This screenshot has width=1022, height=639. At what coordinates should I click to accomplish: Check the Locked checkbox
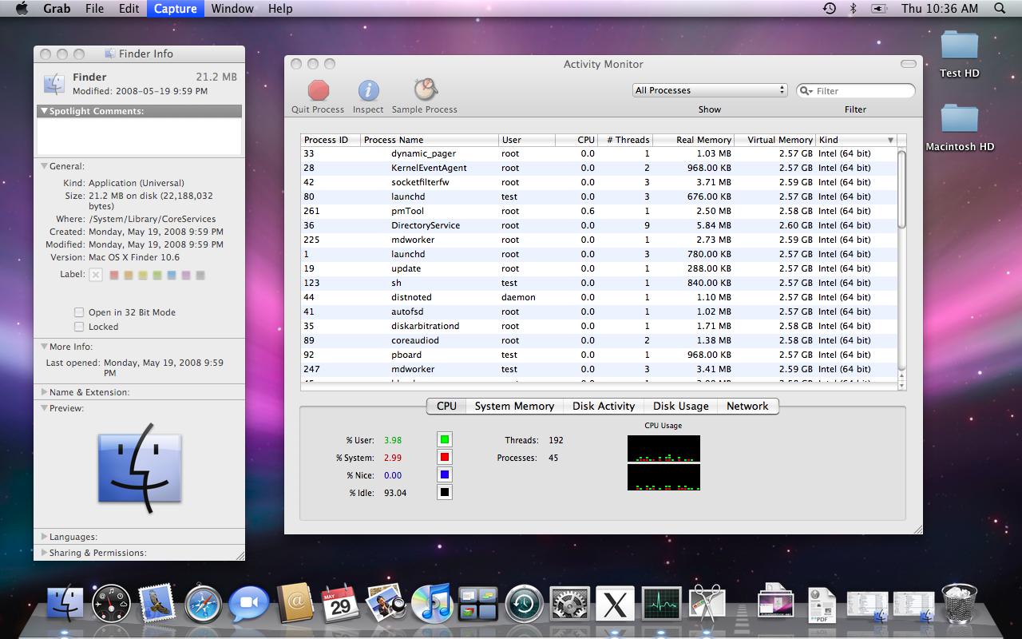[79, 327]
